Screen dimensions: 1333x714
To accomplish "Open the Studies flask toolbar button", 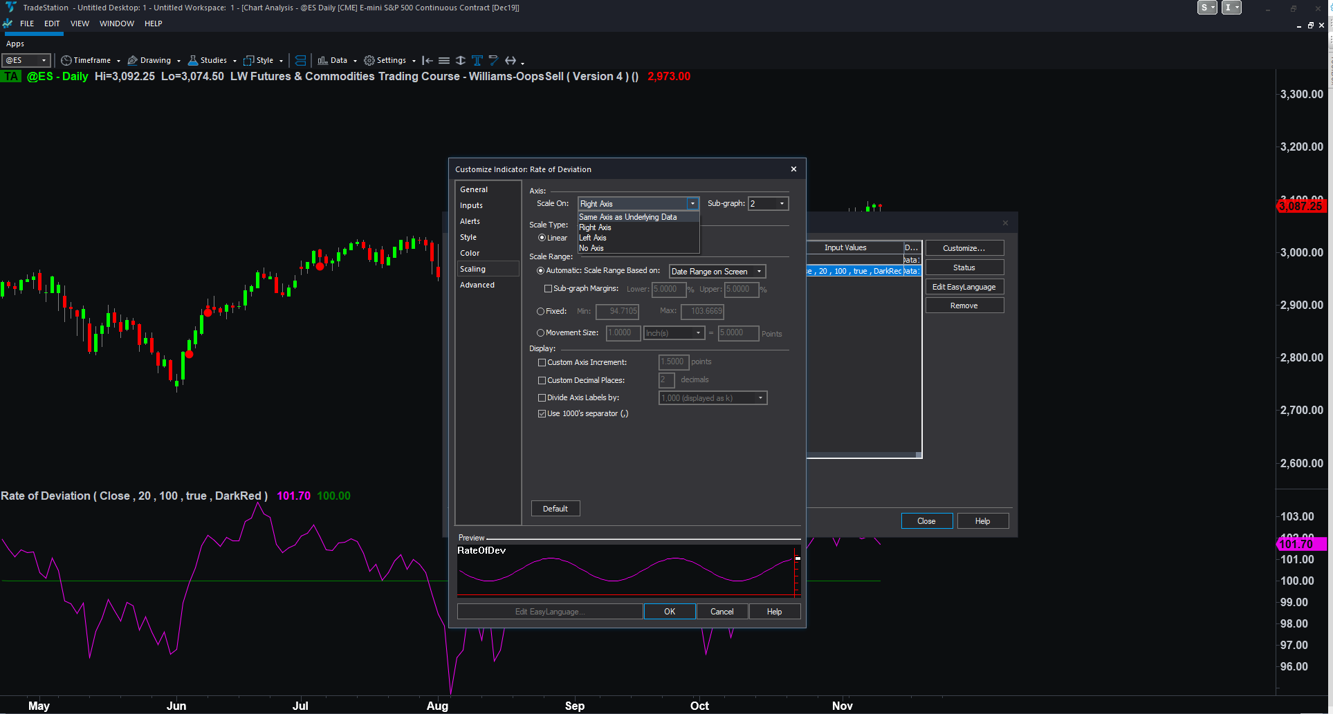I will (x=212, y=60).
